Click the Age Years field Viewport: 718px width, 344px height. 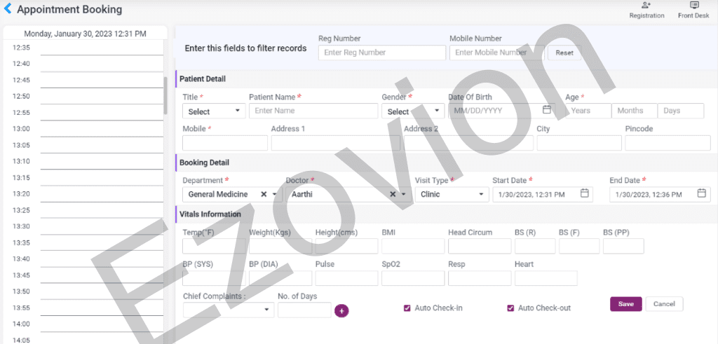[588, 111]
